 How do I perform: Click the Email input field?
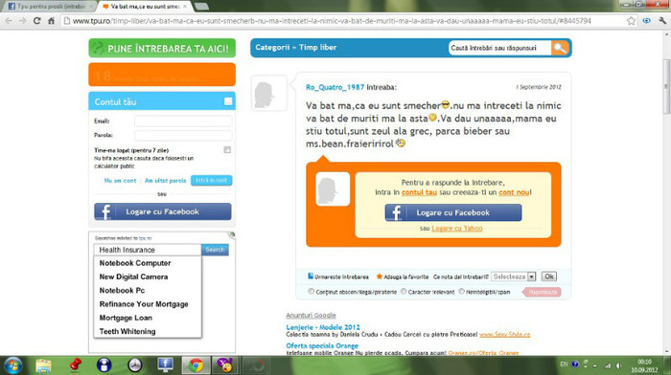[x=183, y=121]
